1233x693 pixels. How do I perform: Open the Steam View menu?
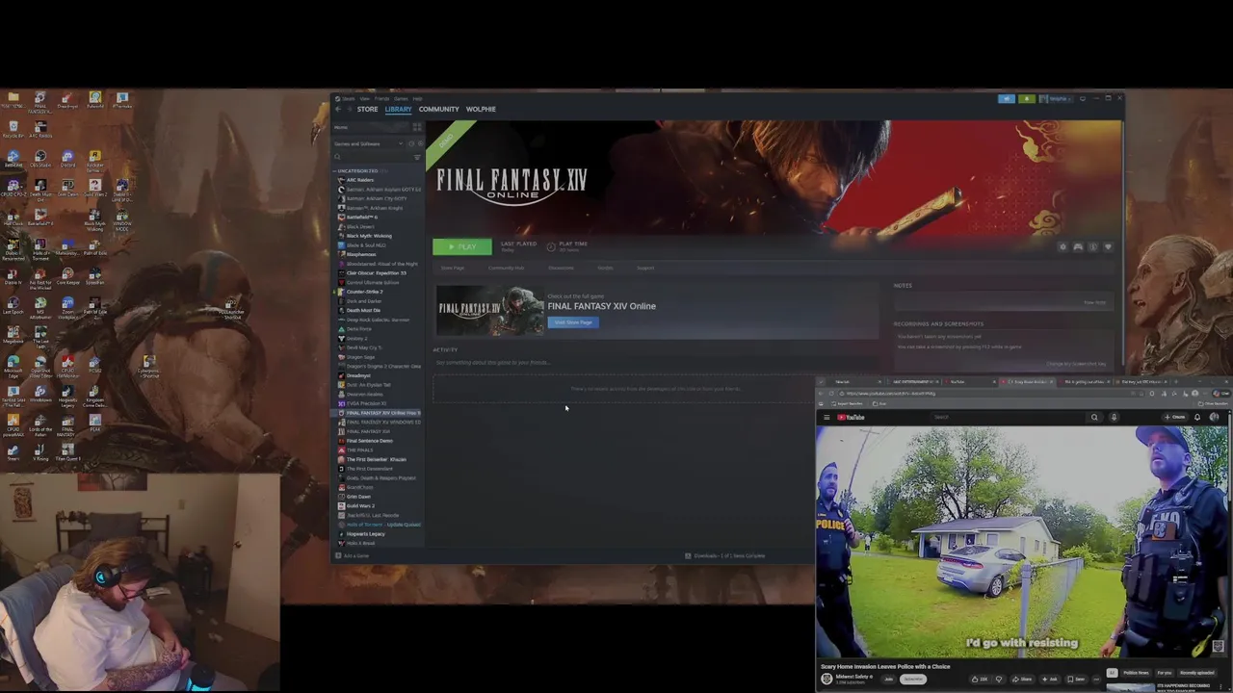pyautogui.click(x=364, y=98)
